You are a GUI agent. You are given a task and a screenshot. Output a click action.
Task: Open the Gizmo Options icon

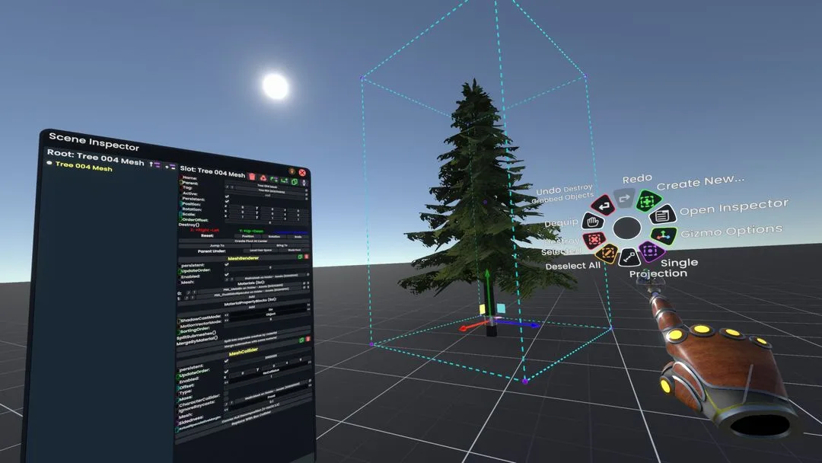coord(663,235)
